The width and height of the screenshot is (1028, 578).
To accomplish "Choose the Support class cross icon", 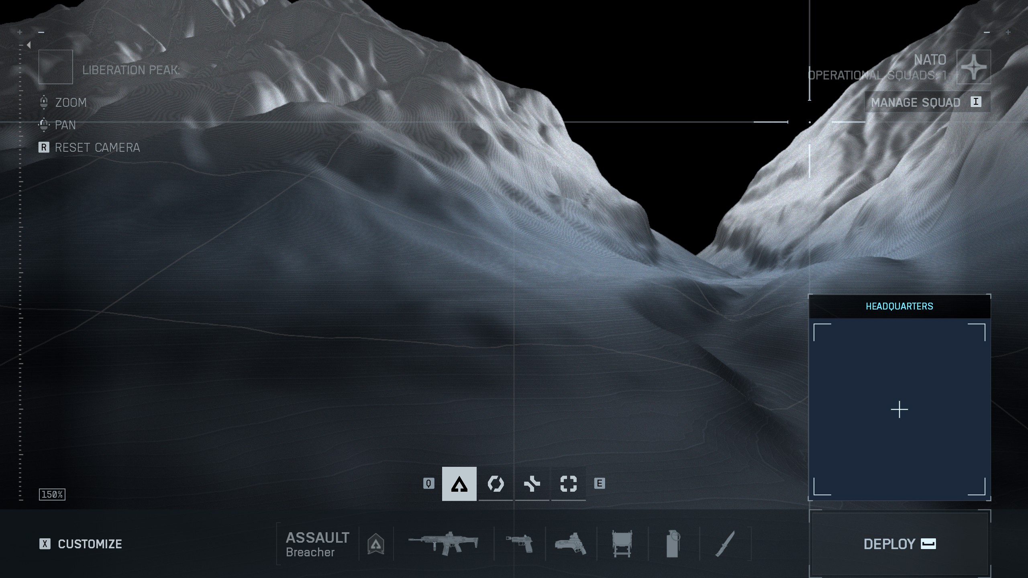I will pos(532,484).
